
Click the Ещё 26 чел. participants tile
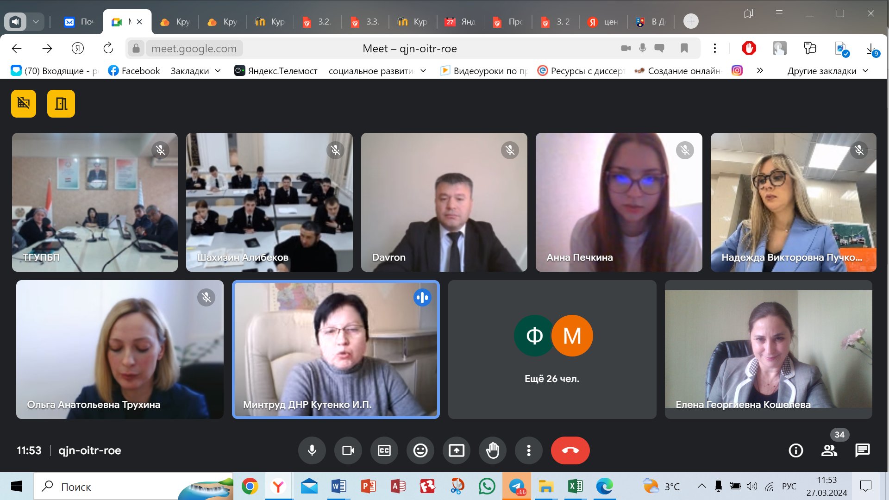[552, 350]
